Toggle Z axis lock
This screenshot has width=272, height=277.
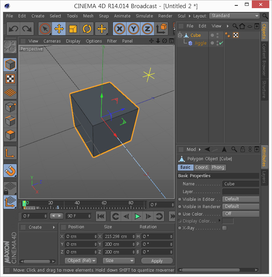(x=147, y=29)
